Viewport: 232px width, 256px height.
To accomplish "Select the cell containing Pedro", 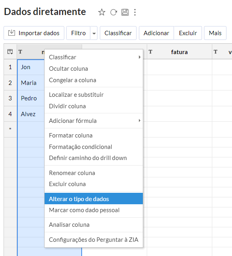I will [31, 98].
